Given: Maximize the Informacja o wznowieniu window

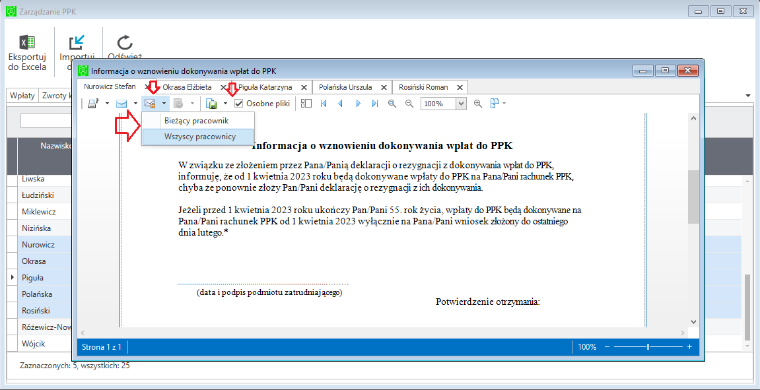Looking at the screenshot, I should pos(665,71).
